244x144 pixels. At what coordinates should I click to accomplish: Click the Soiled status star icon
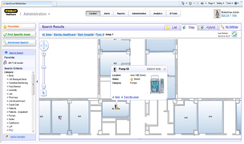coord(131,79)
